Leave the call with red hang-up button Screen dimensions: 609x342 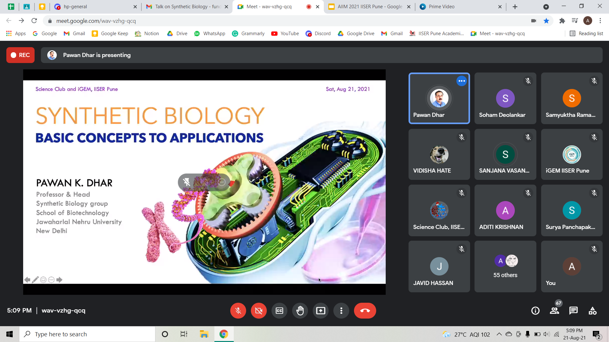[x=365, y=311]
